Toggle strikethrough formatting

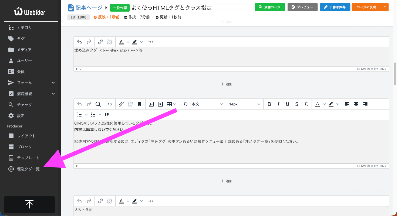tap(297, 104)
